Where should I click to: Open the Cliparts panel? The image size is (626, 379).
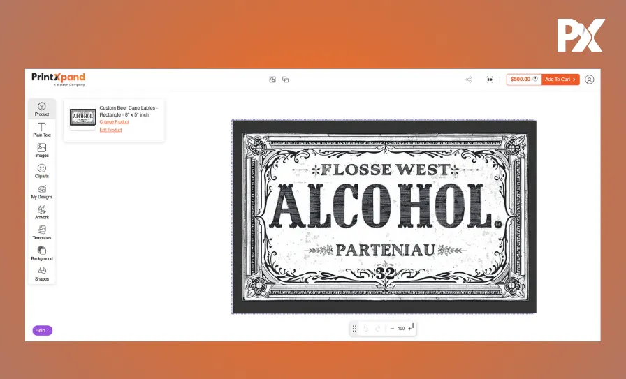[41, 171]
